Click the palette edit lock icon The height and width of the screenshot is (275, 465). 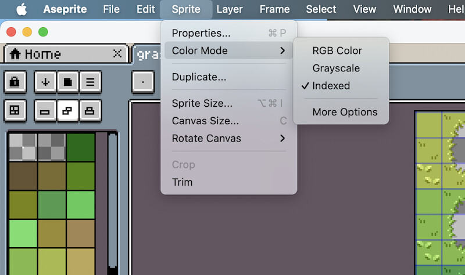click(15, 82)
